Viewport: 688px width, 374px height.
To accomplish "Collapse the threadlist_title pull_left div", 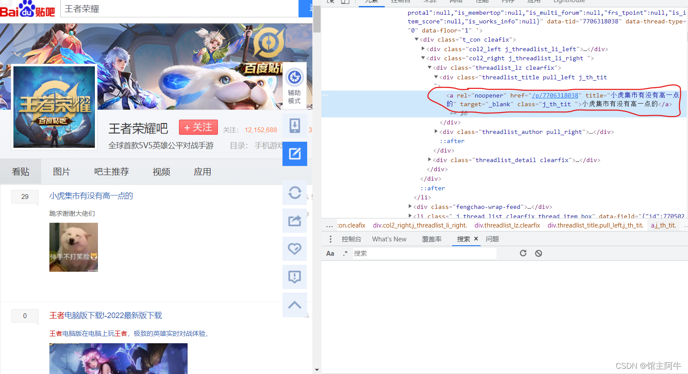I will [x=436, y=77].
